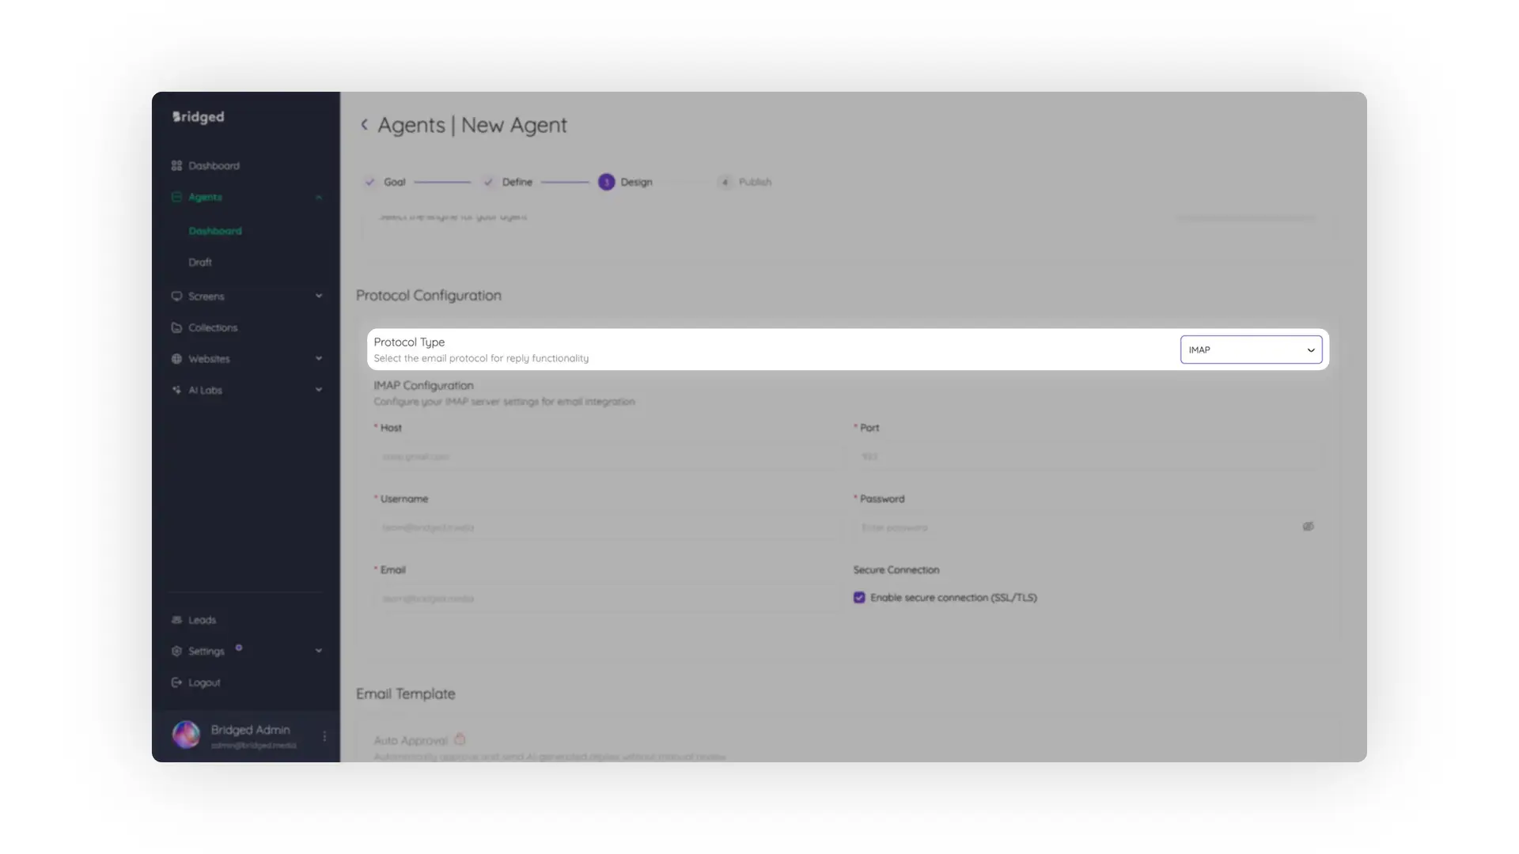This screenshot has height=854, width=1519.
Task: Open the Bridged Admin profile menu
Action: 324,735
